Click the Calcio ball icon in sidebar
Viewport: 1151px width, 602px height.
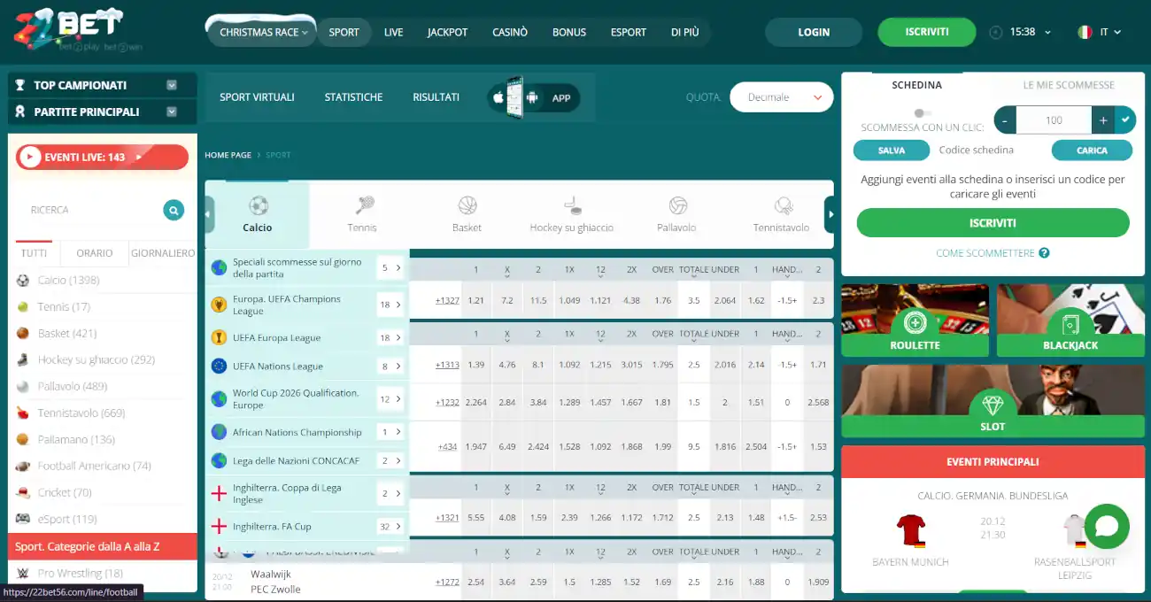(23, 281)
